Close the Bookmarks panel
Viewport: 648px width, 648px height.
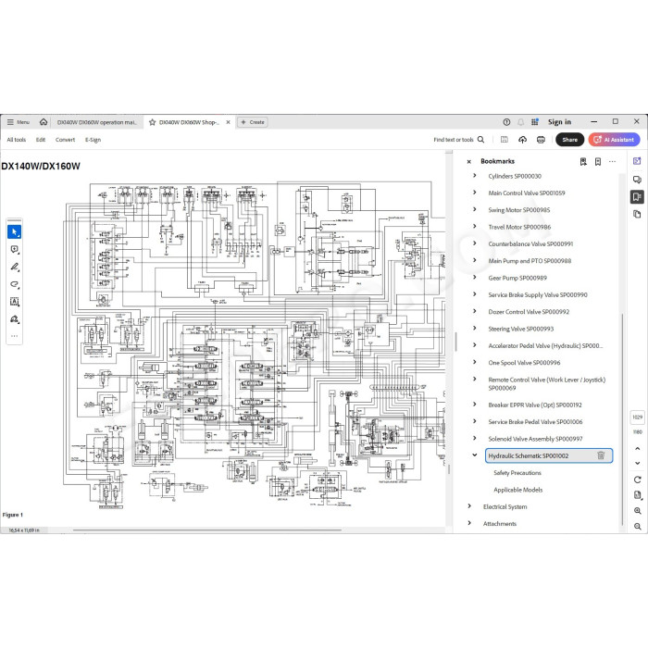click(x=469, y=162)
